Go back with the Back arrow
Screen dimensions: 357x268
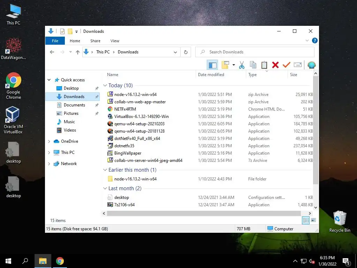pyautogui.click(x=52, y=52)
